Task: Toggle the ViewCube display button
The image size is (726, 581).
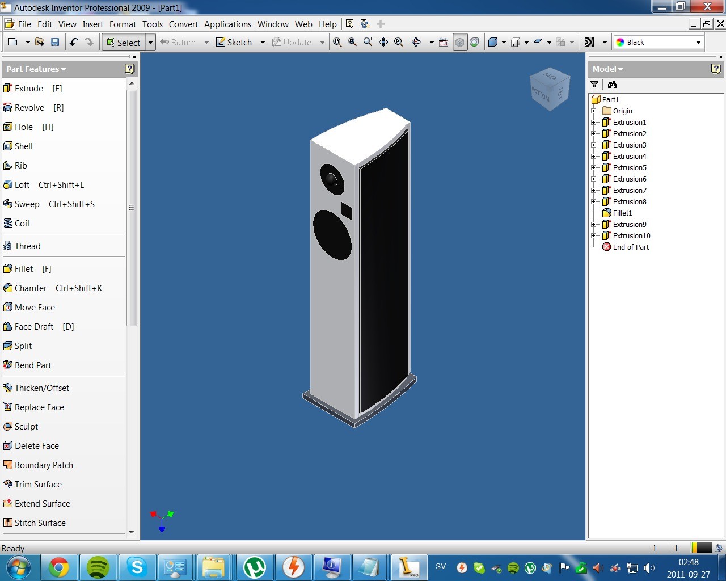Action: point(460,42)
